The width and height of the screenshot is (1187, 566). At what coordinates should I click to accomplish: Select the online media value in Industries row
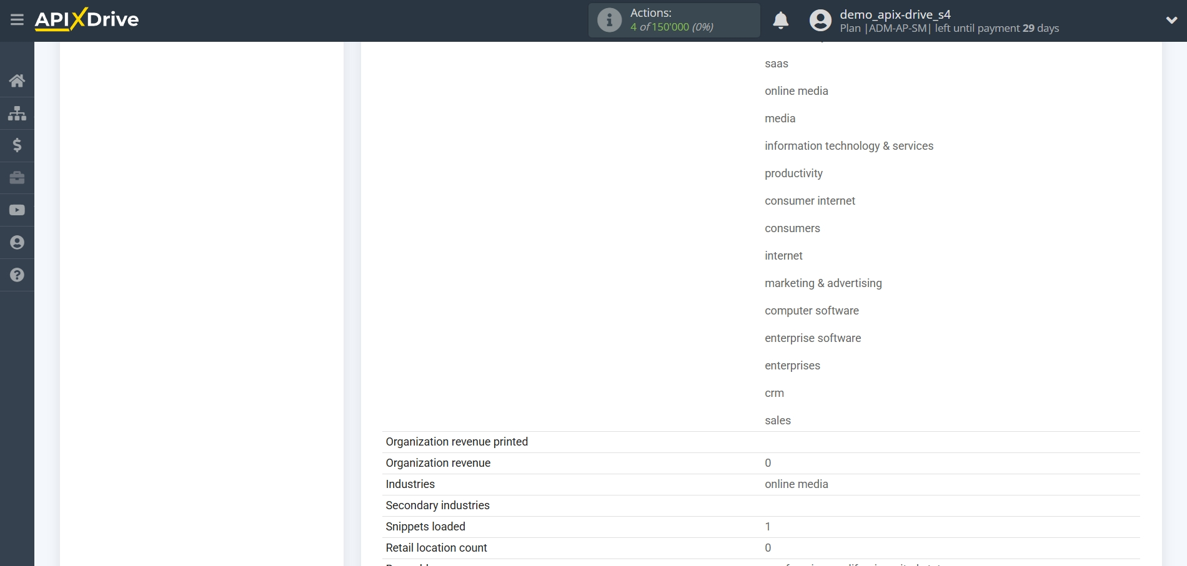[796, 484]
